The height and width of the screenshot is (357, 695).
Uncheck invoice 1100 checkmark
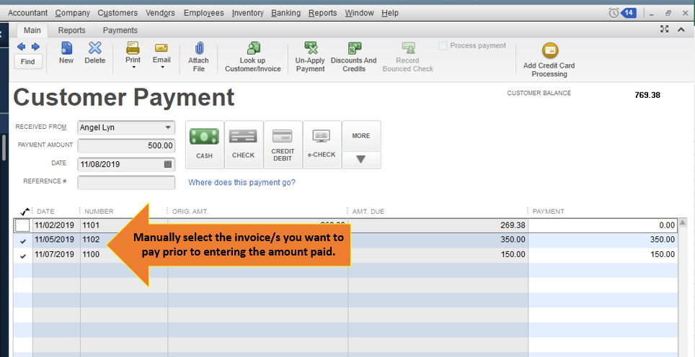(x=23, y=256)
